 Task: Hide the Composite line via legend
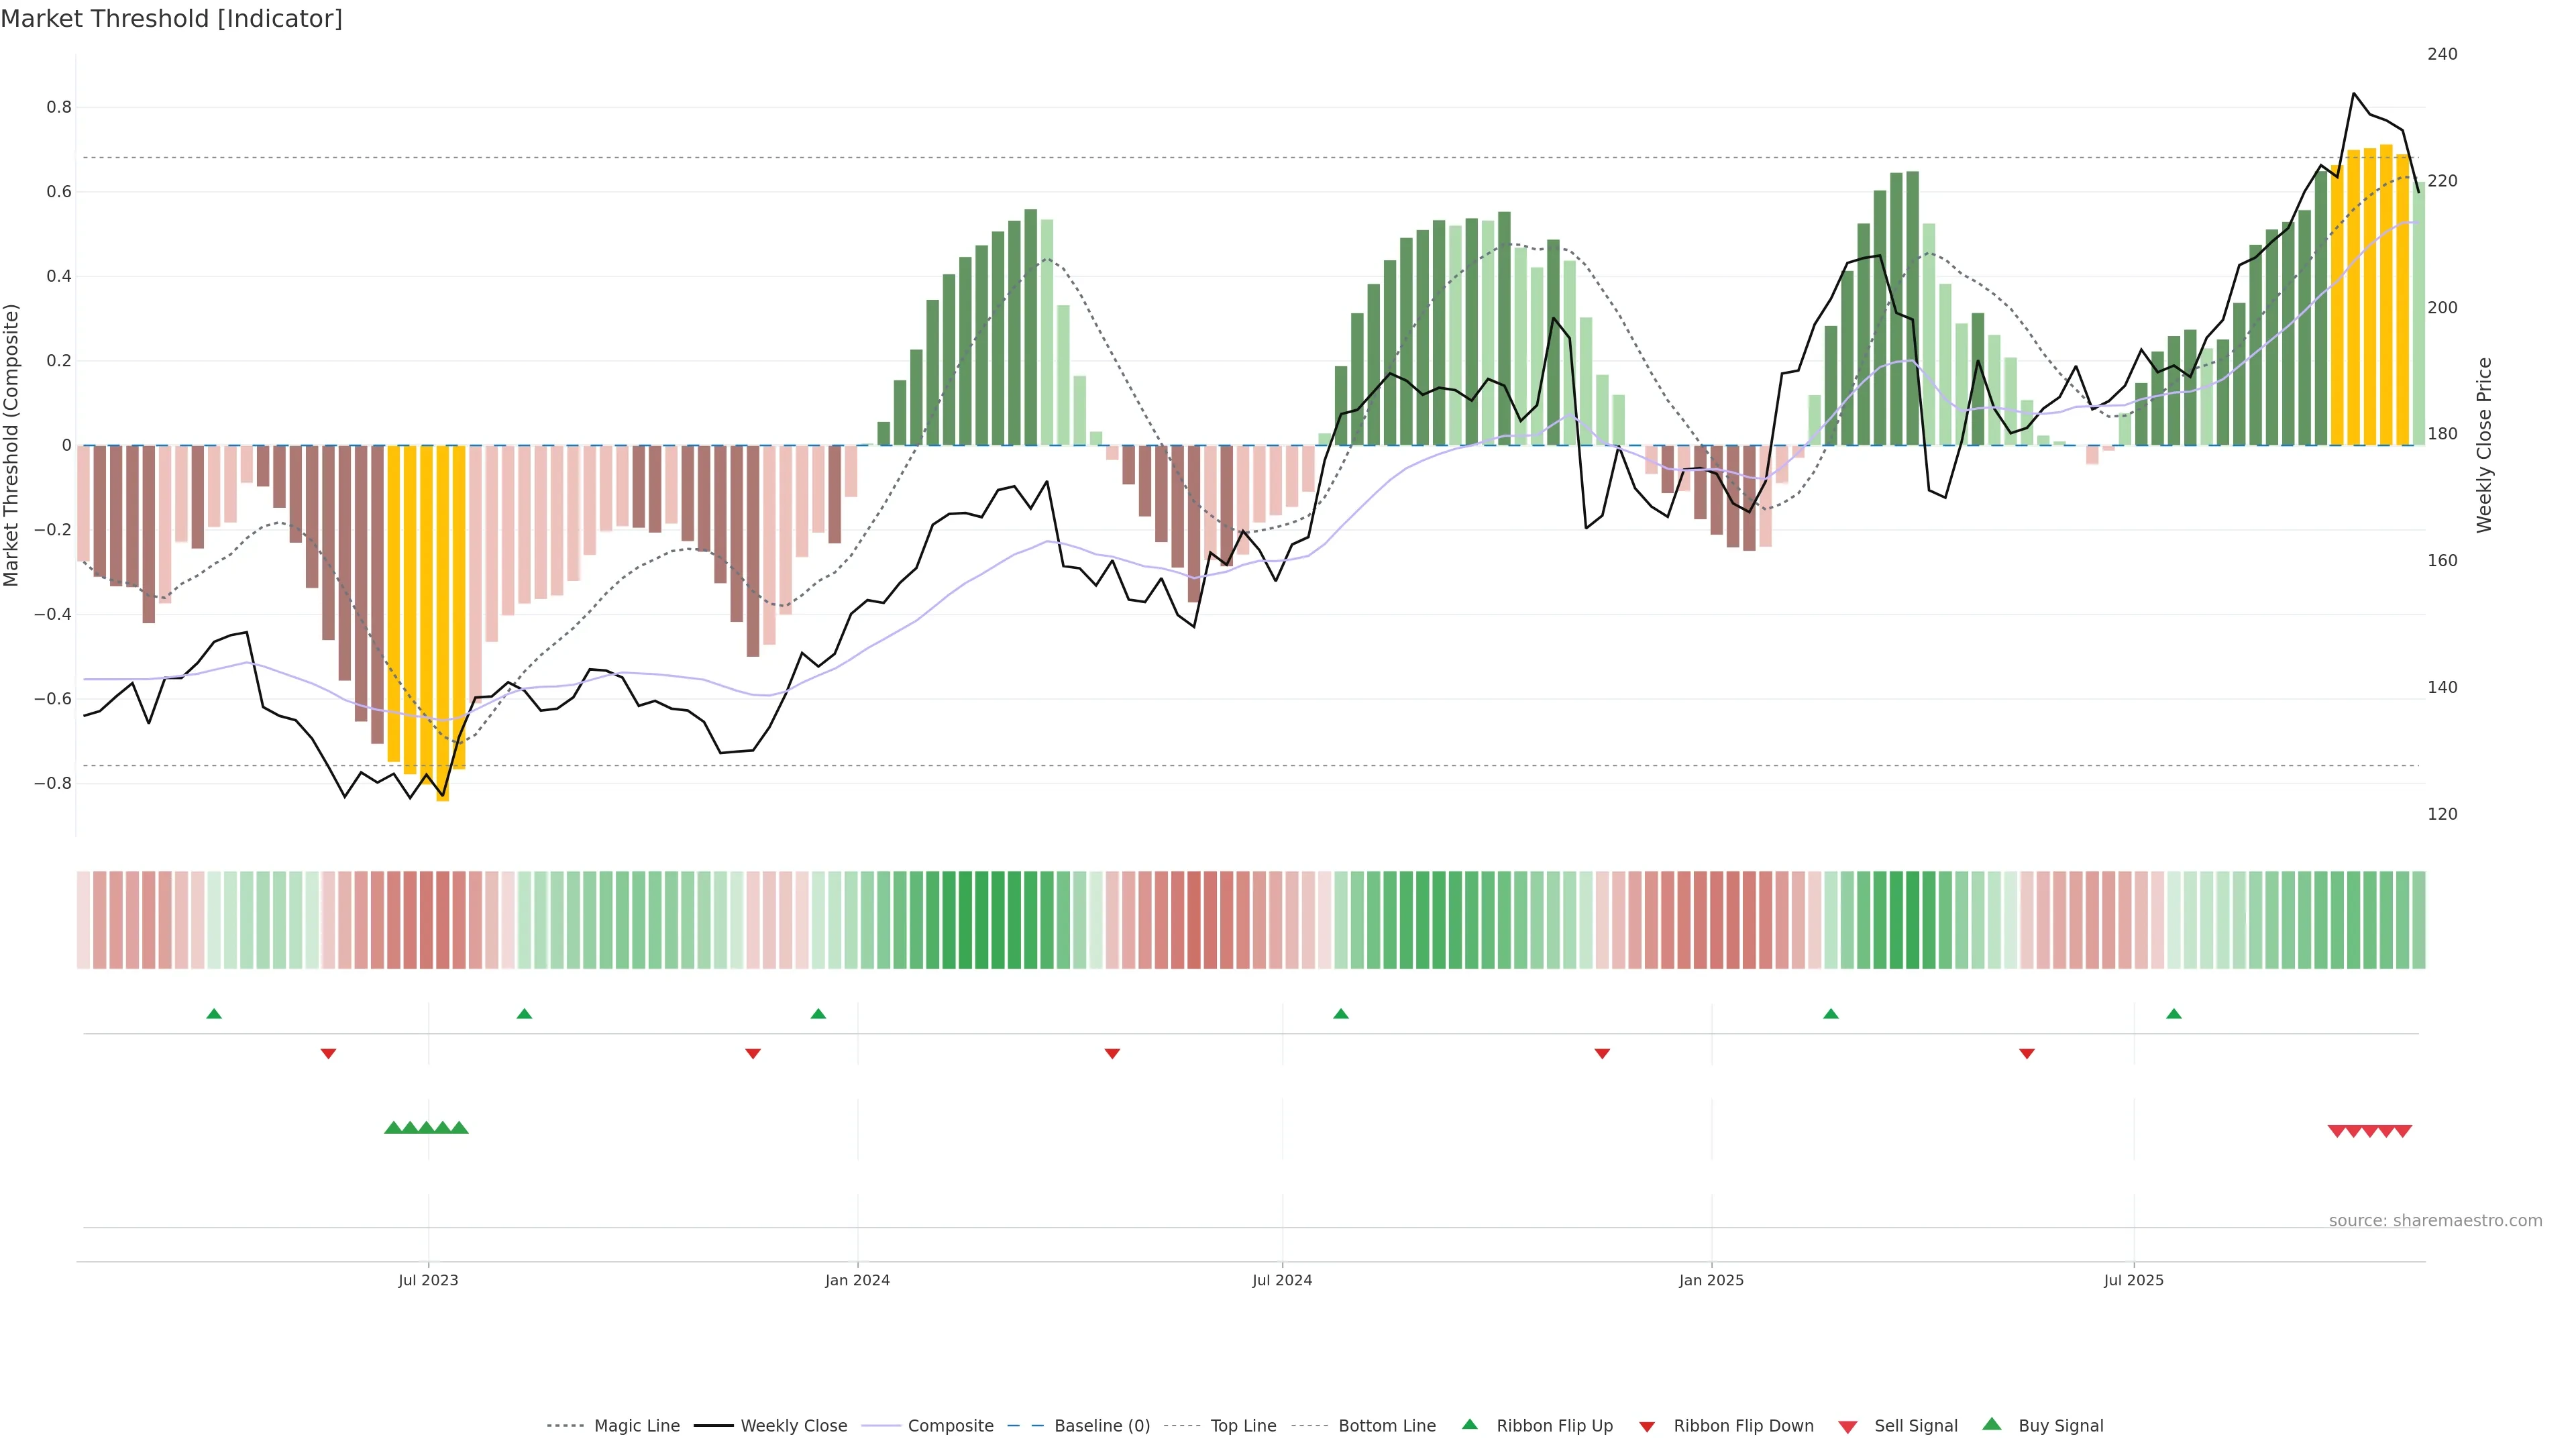pyautogui.click(x=950, y=1426)
